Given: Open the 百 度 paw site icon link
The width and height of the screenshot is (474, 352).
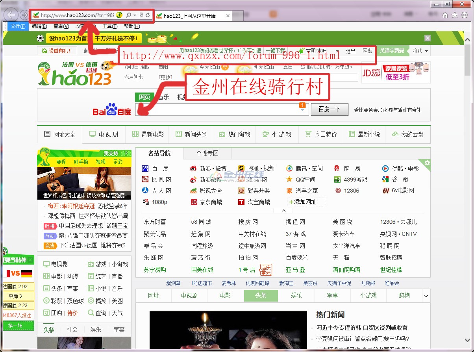Looking at the screenshot, I should pyautogui.click(x=145, y=169).
